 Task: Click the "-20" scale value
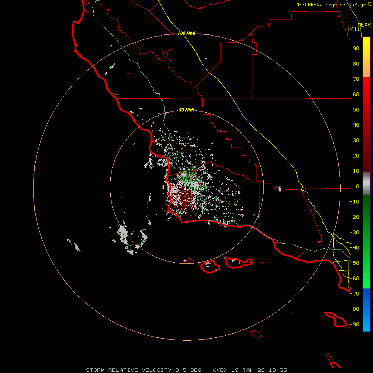tap(354, 217)
